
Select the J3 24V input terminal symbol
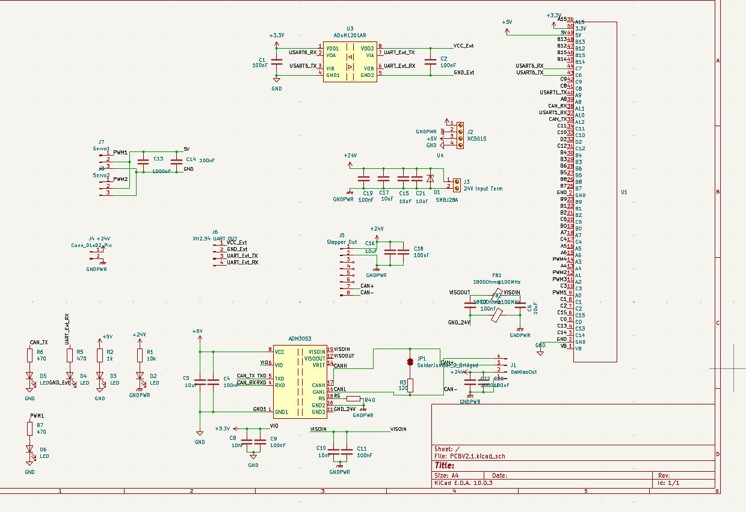[457, 184]
